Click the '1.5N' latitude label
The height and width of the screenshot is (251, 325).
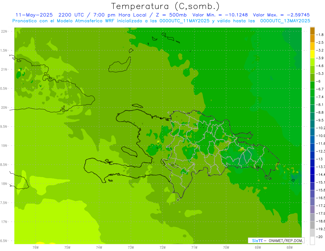(4, 50)
